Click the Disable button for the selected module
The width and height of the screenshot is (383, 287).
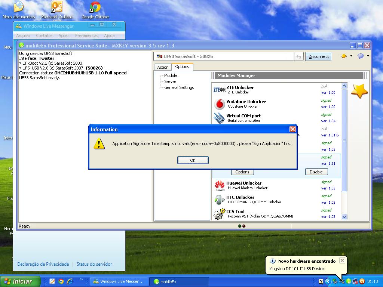pyautogui.click(x=316, y=172)
